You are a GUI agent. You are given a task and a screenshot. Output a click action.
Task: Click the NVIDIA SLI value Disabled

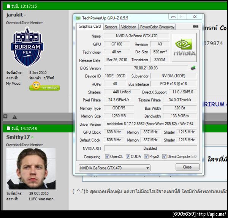coord(150,148)
